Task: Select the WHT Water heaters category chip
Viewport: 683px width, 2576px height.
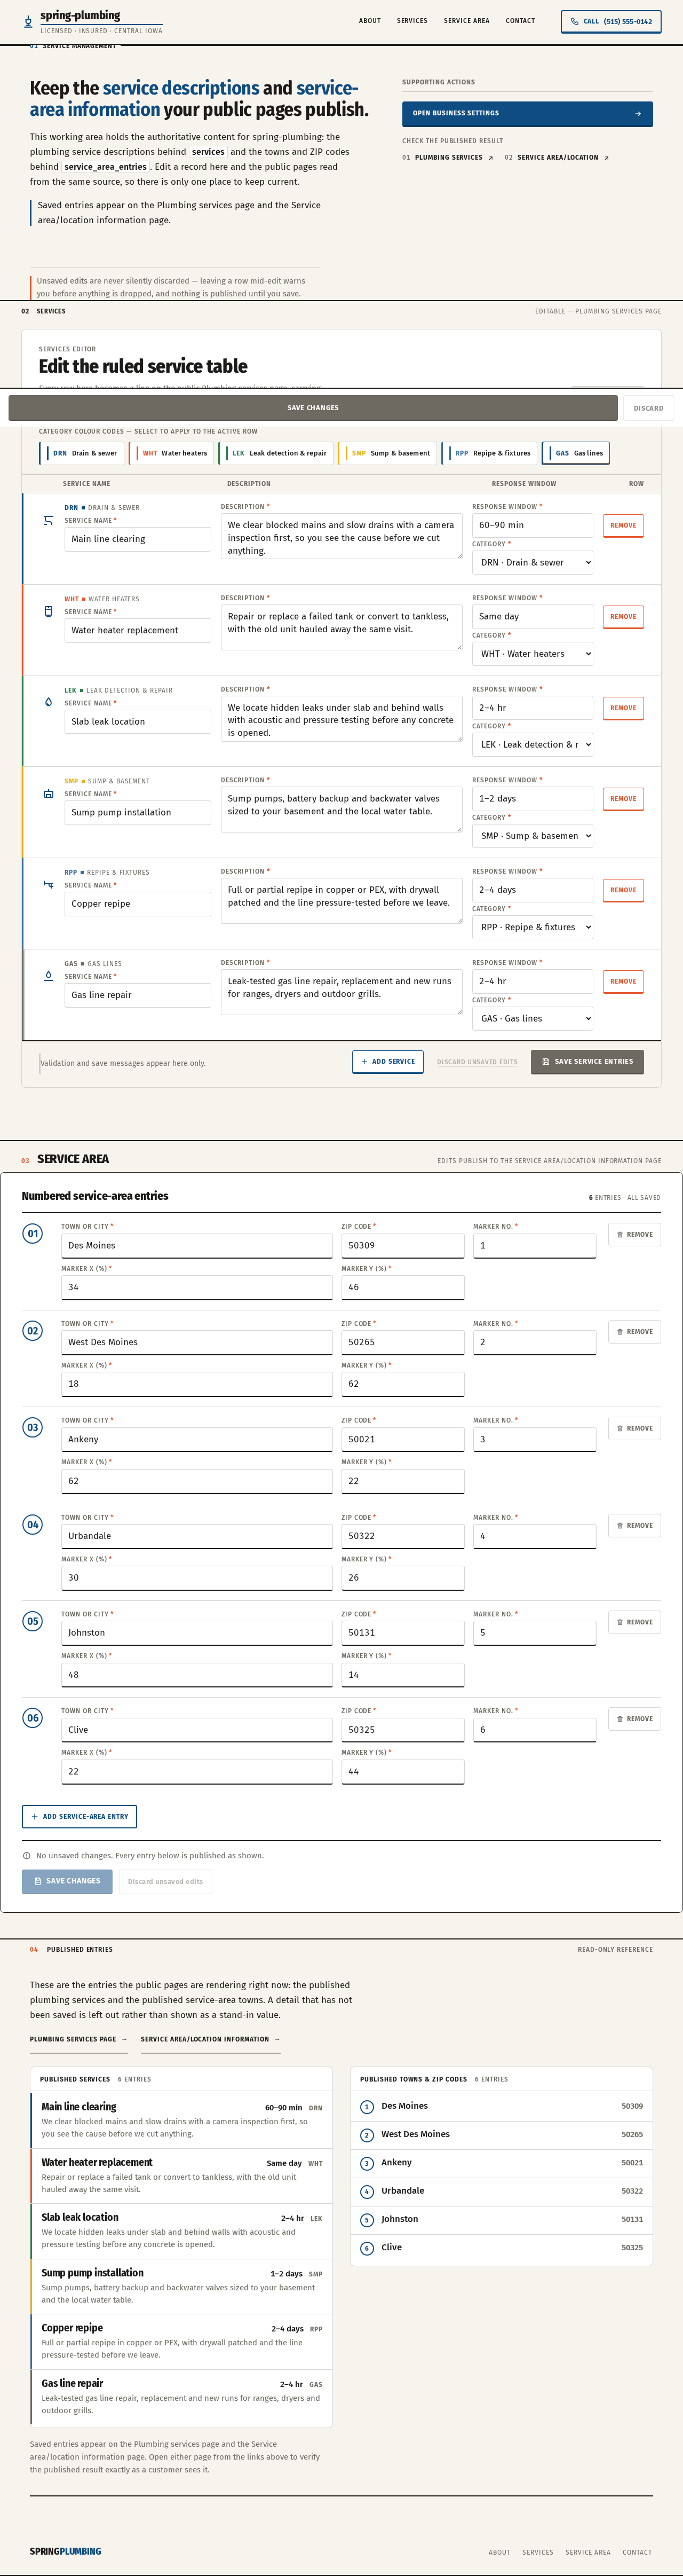Action: click(172, 453)
